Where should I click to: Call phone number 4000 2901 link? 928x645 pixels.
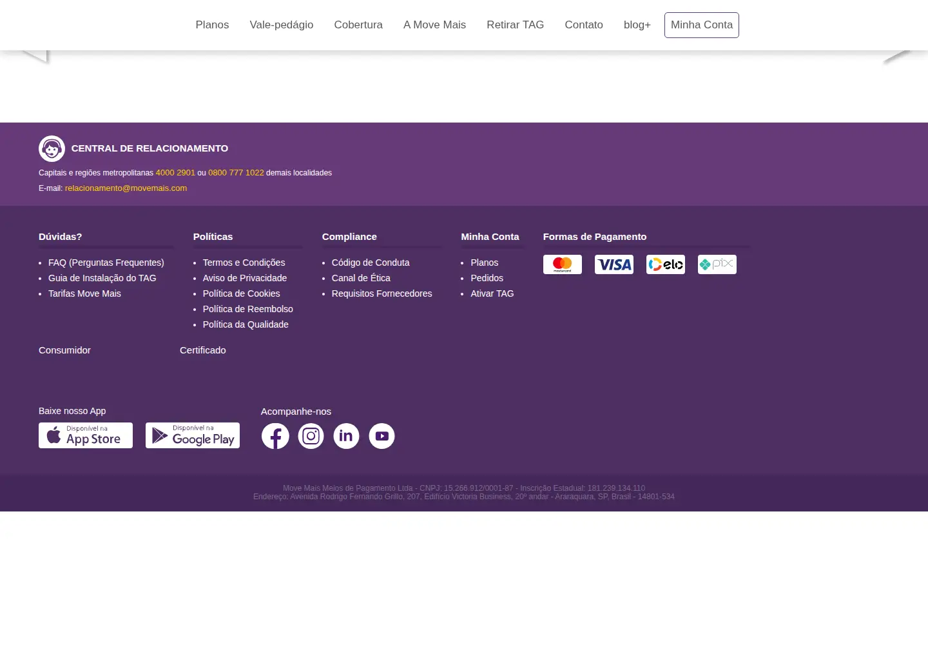point(175,173)
